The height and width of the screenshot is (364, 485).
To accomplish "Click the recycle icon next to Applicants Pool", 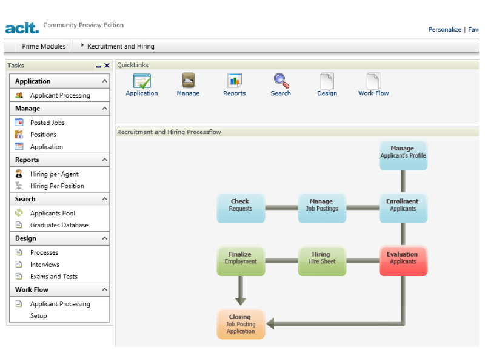I will (19, 213).
